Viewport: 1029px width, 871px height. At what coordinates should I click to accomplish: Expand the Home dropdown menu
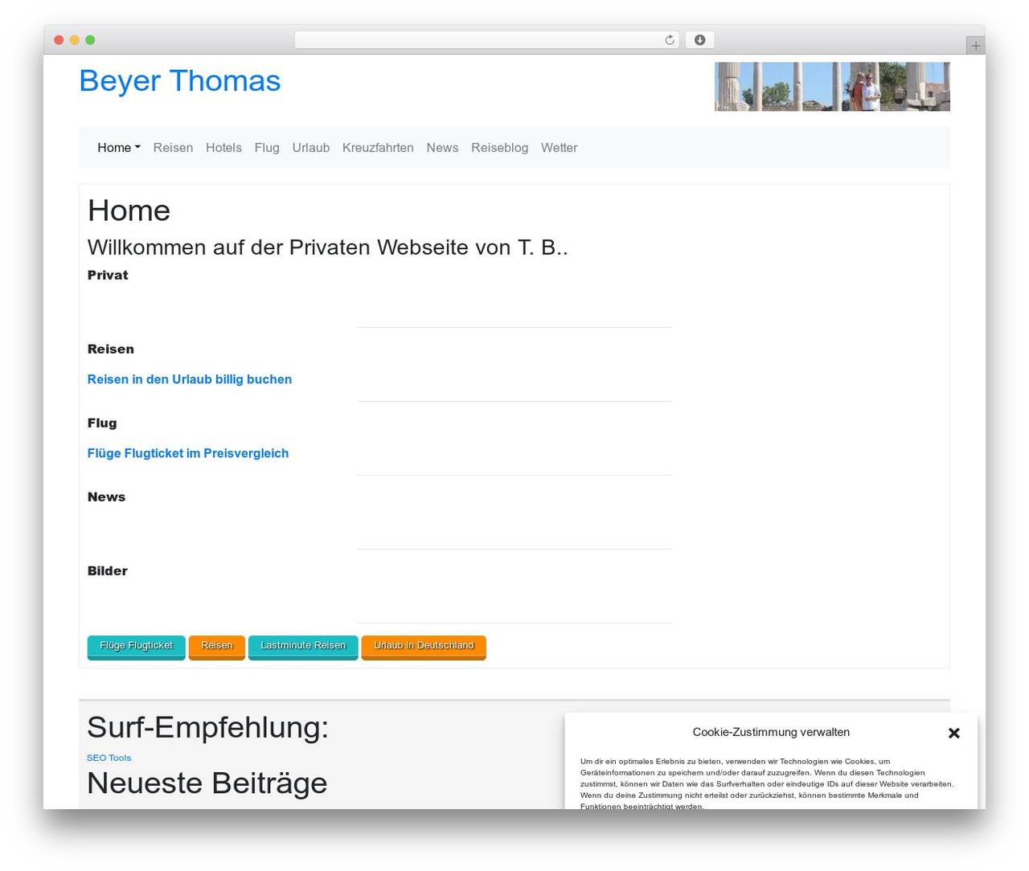119,148
